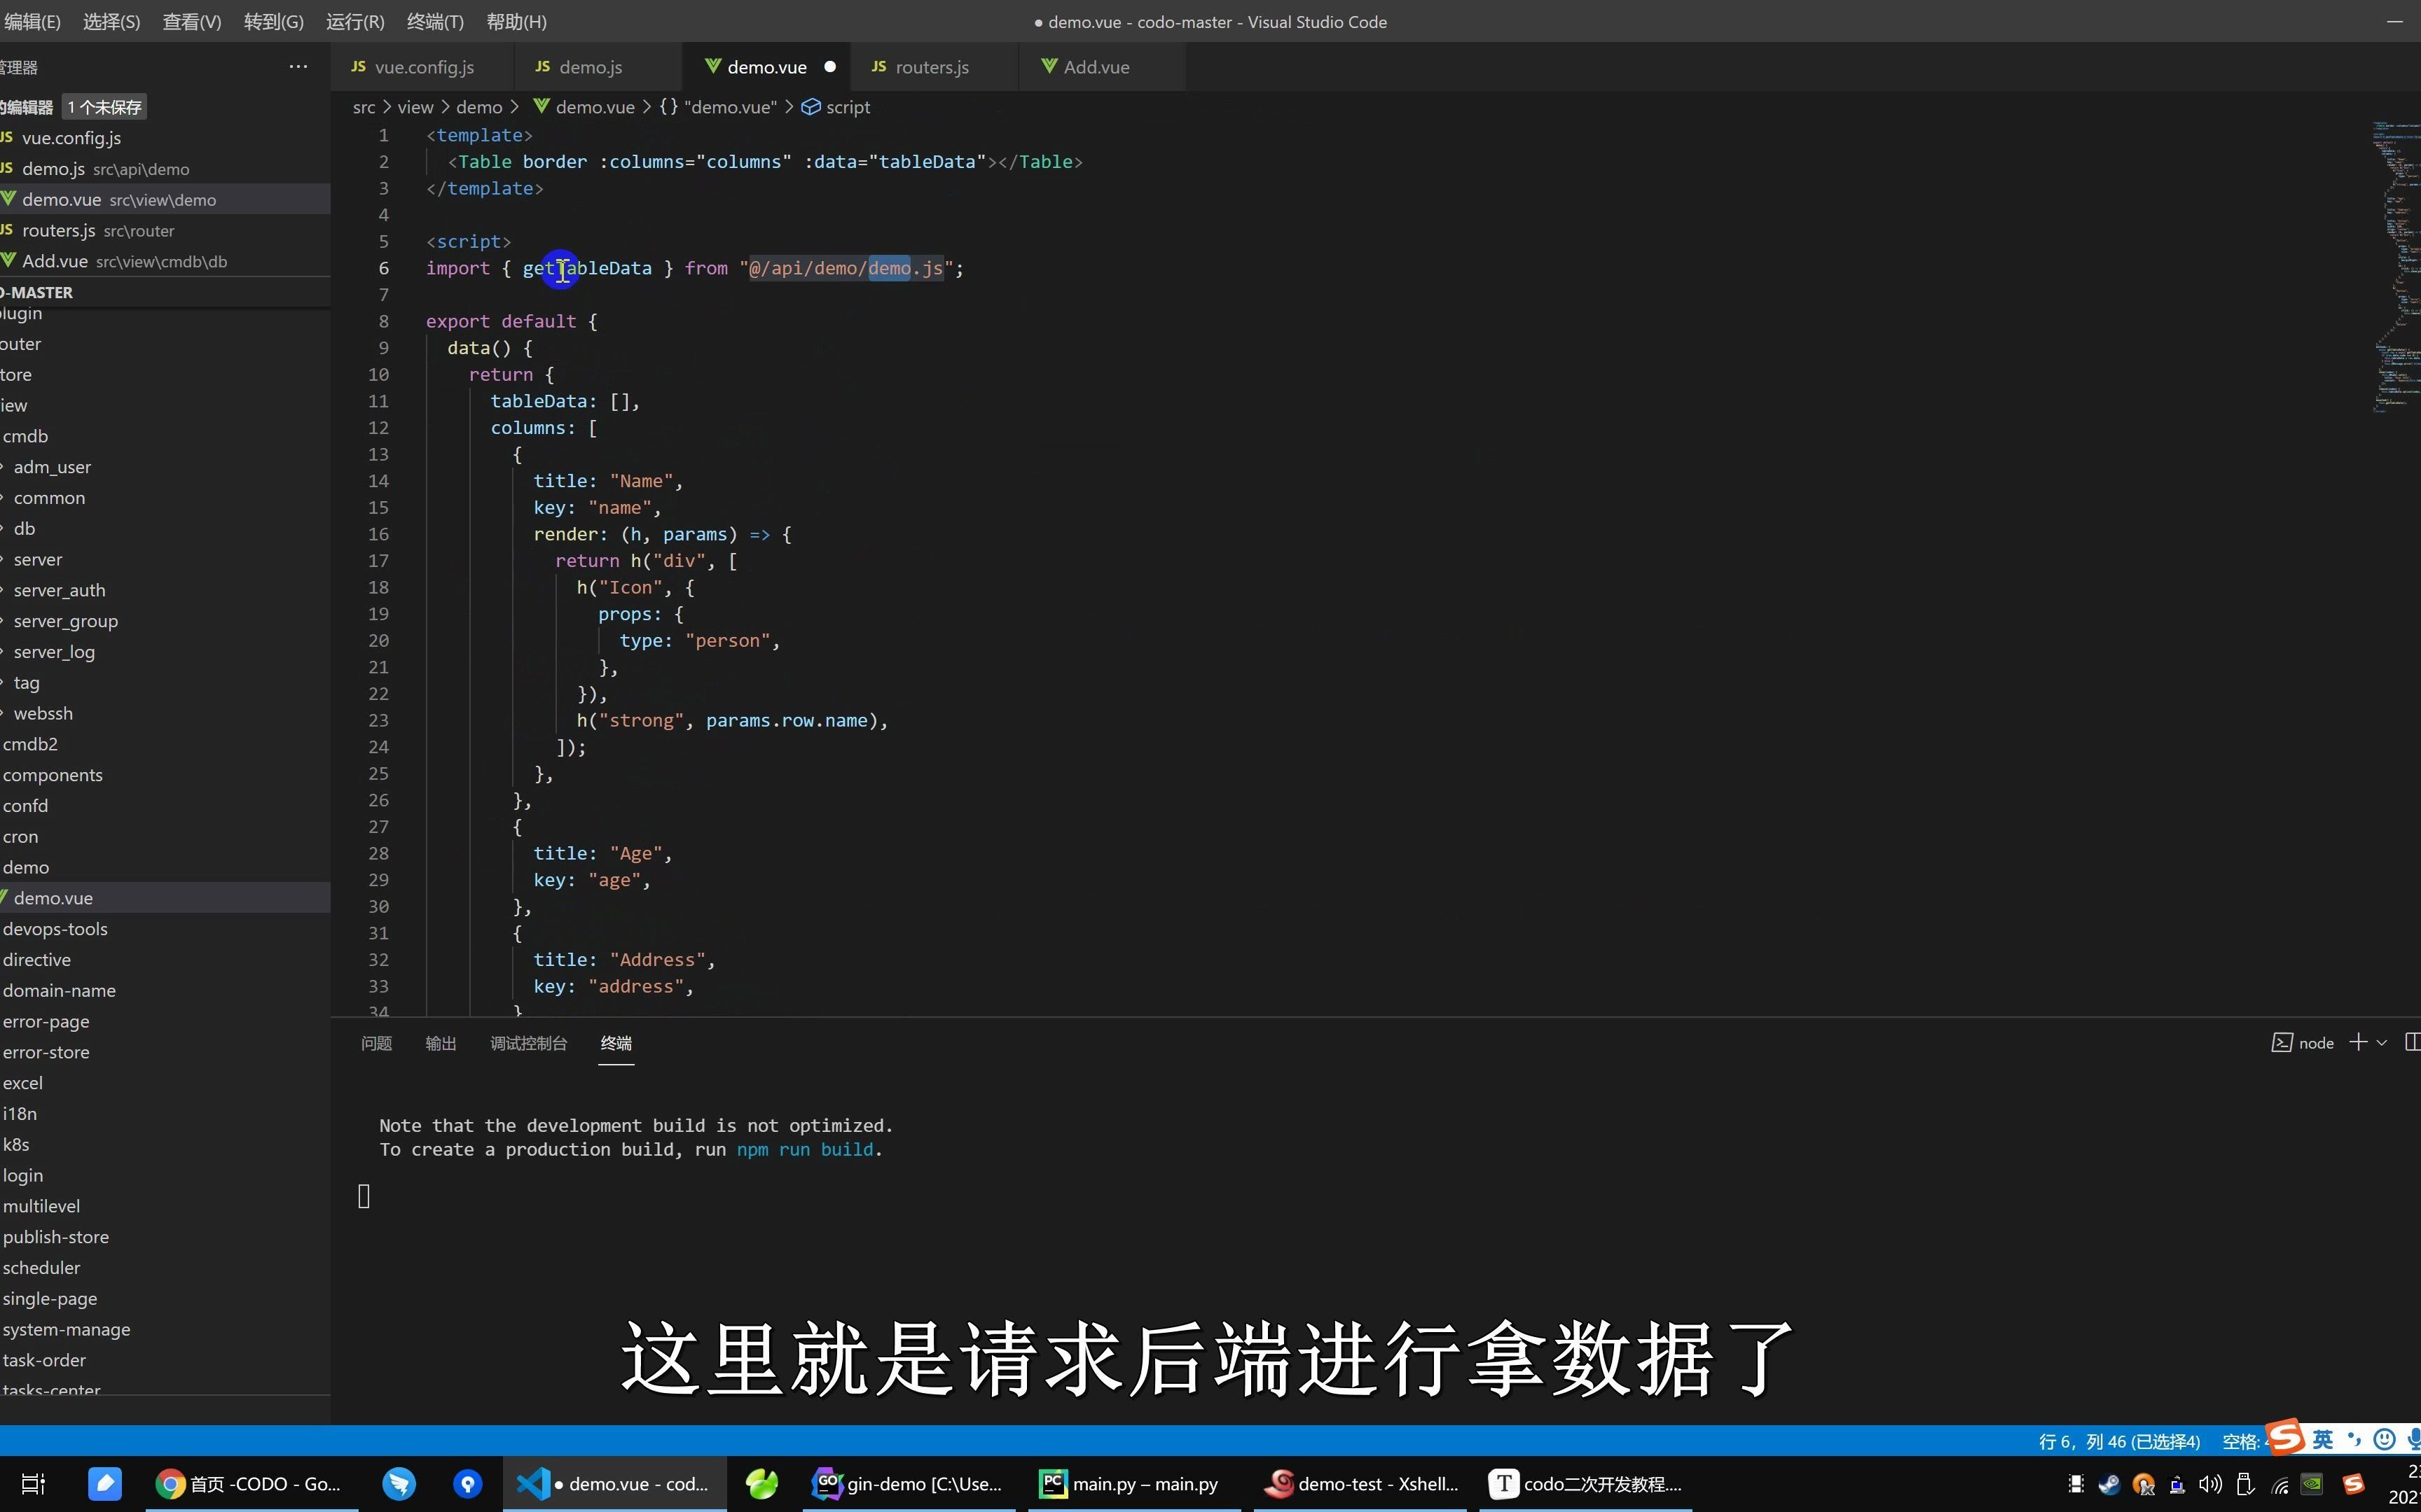Viewport: 2421px width, 1512px height.
Task: Open the 选择(S) menu
Action: point(111,21)
